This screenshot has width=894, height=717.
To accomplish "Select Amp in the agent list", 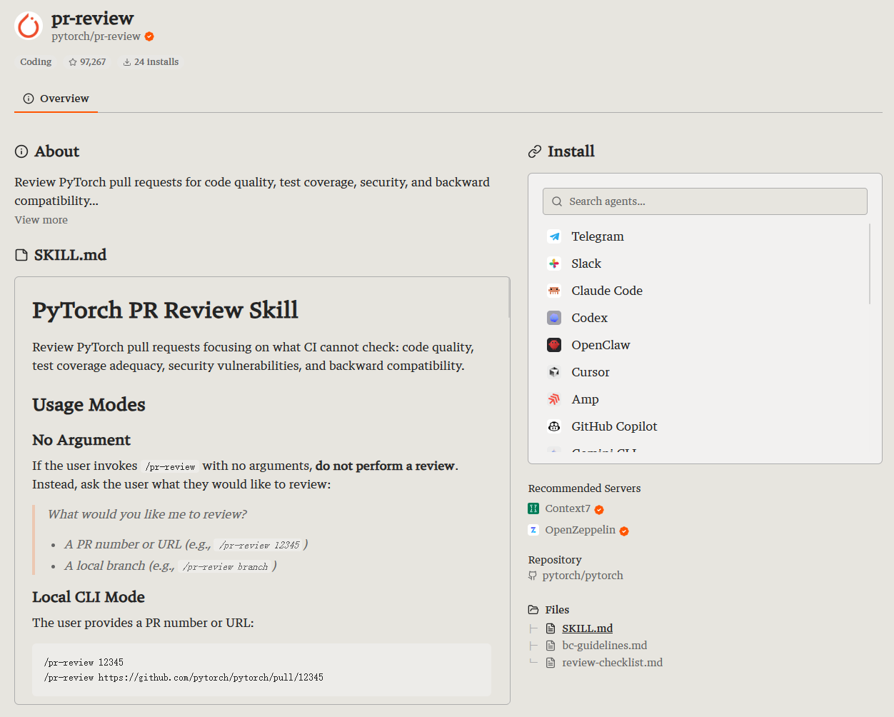I will [x=705, y=399].
